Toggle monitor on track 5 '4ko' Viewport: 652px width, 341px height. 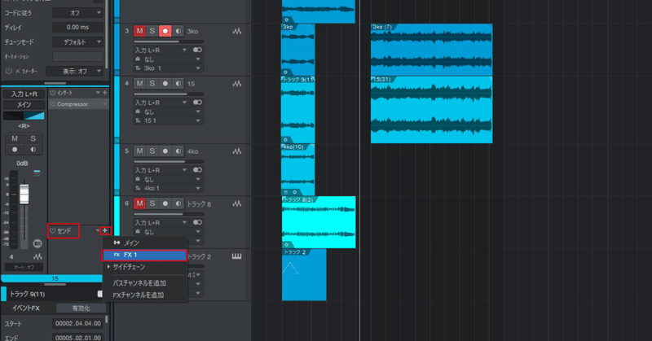178,151
